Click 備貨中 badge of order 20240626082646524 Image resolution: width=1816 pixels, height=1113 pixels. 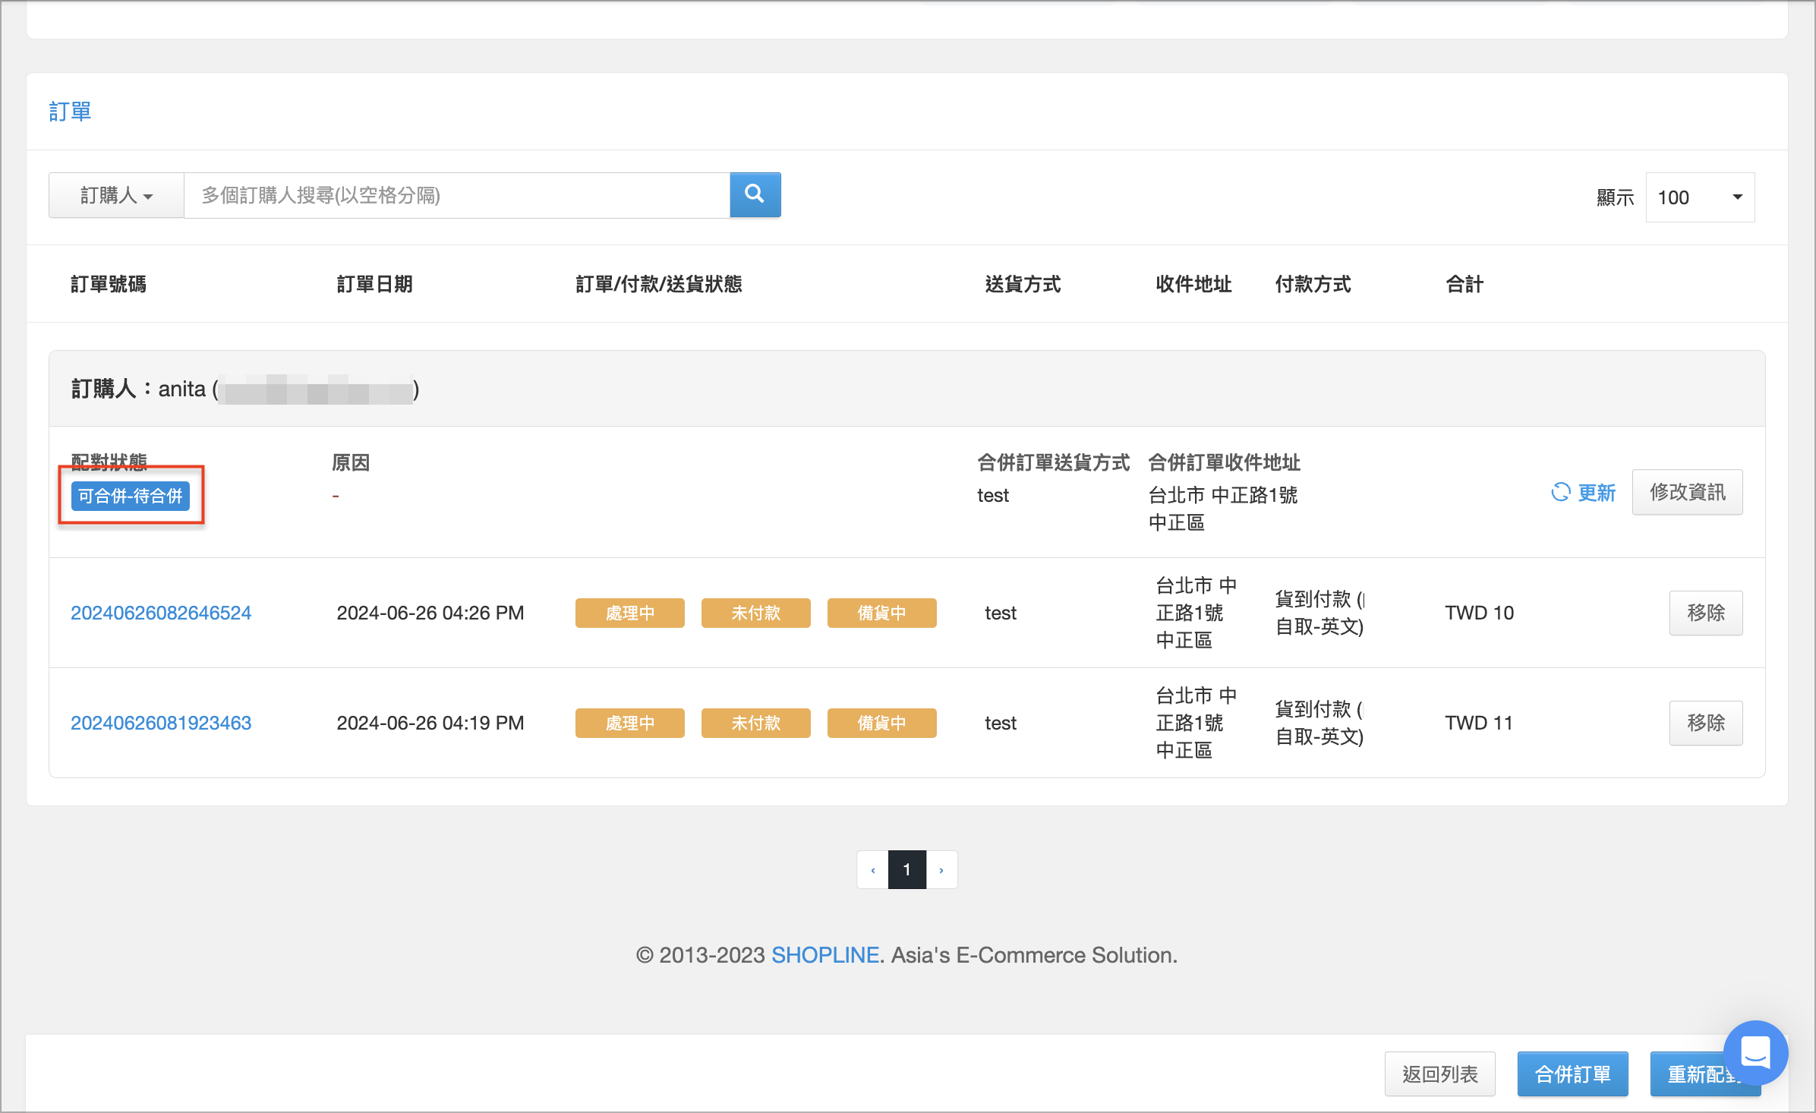pyautogui.click(x=882, y=613)
